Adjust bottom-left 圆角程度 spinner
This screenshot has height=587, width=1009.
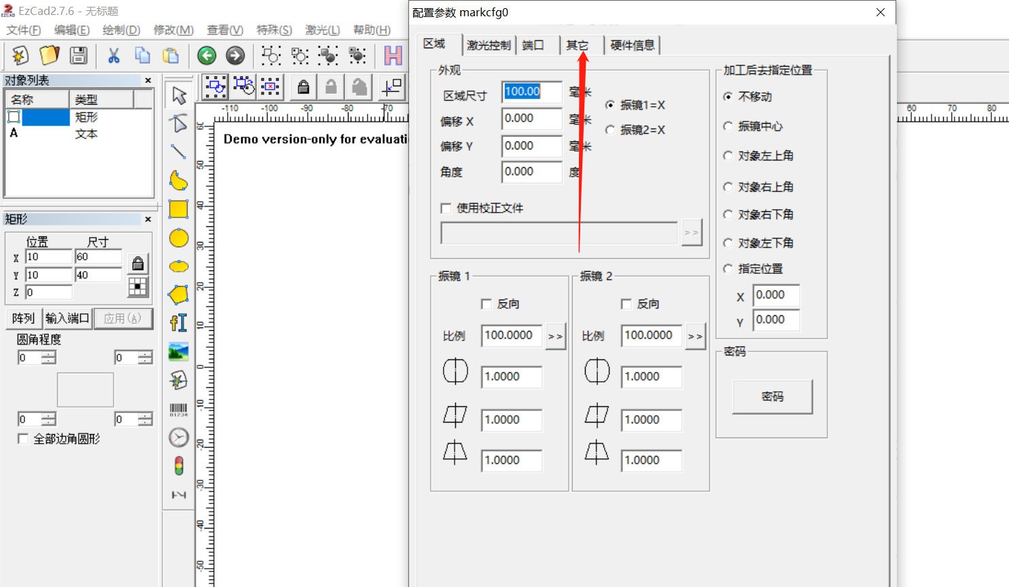coord(49,419)
